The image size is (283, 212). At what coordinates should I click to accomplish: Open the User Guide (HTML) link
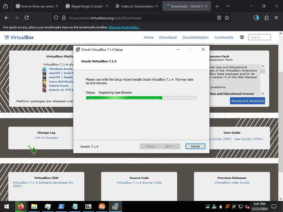248,139
